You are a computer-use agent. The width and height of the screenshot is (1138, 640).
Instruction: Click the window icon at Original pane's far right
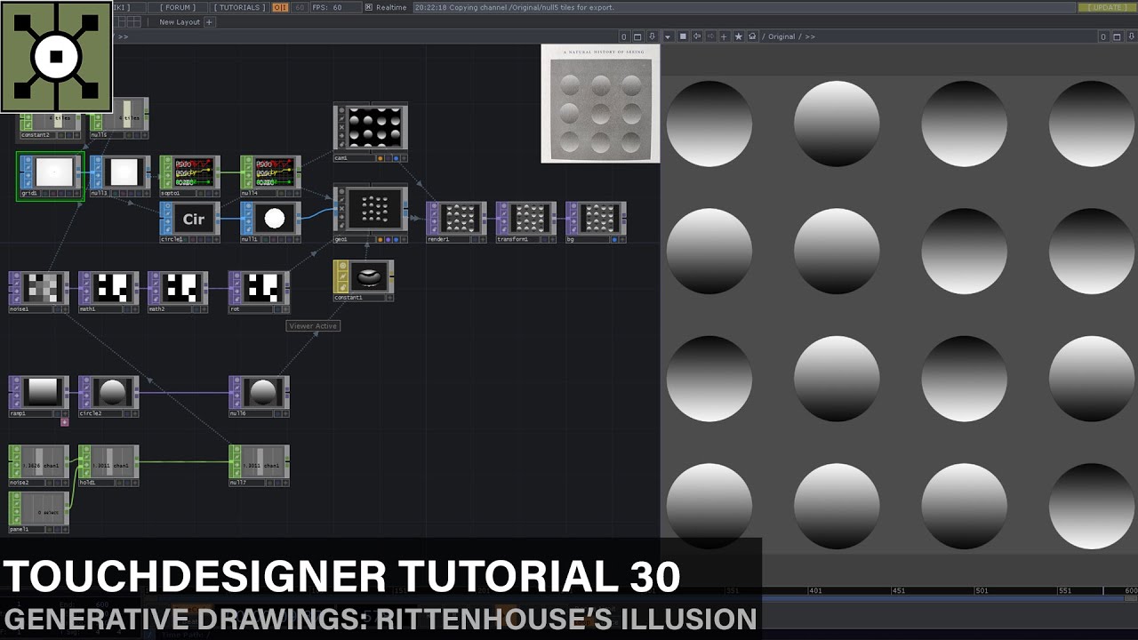[x=1117, y=36]
